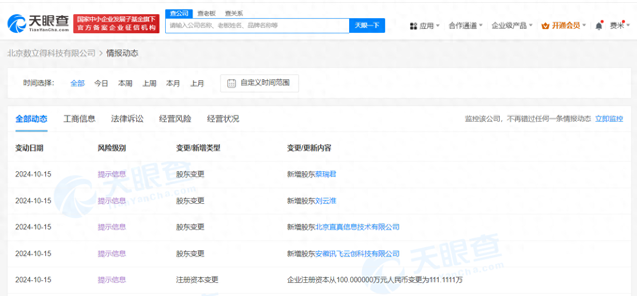Select the 全部 time filter
The width and height of the screenshot is (637, 296).
[x=77, y=83]
